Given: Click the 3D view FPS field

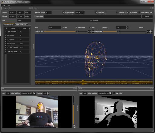Looking at the screenshot, I should [55, 27].
